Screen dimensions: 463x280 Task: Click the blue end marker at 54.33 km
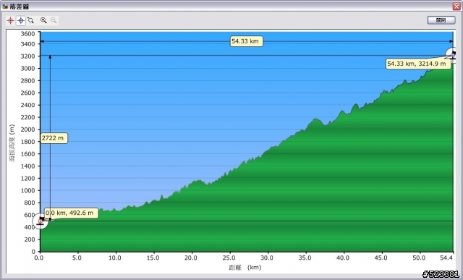click(x=454, y=55)
